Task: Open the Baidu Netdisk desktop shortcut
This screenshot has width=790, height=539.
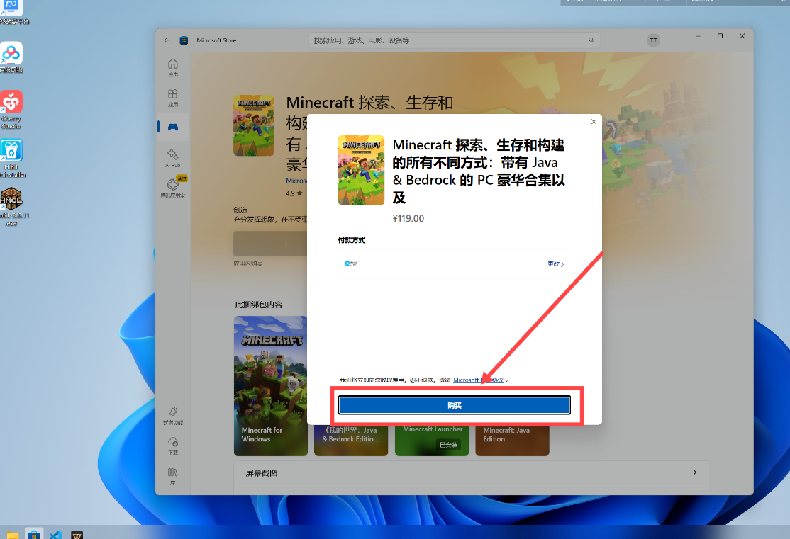Action: tap(11, 57)
